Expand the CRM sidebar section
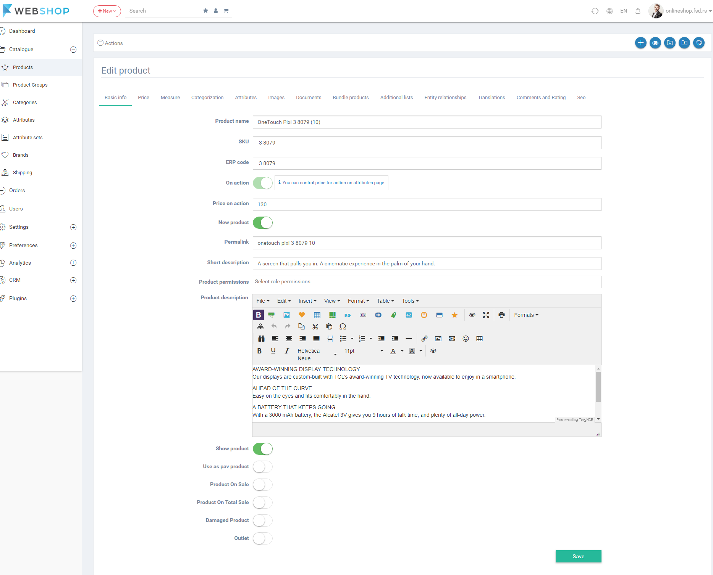713x575 pixels. [73, 280]
